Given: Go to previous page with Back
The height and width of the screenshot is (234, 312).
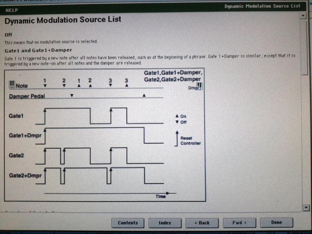Looking at the screenshot, I should 202,223.
